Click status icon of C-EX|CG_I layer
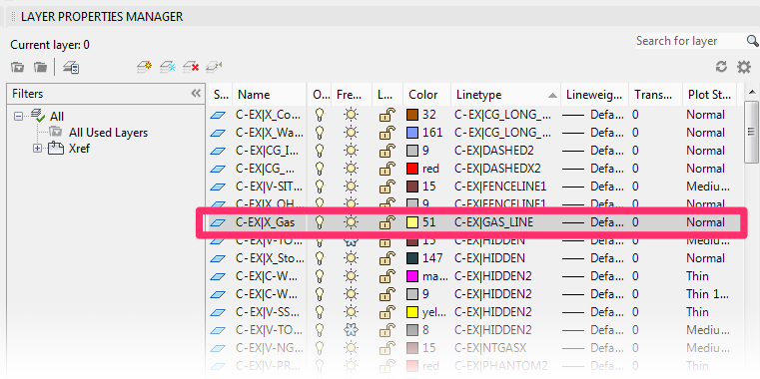The height and width of the screenshot is (379, 760). 218,151
